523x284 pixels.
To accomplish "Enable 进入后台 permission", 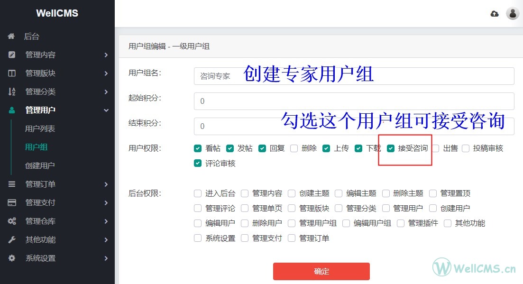I will coord(198,193).
